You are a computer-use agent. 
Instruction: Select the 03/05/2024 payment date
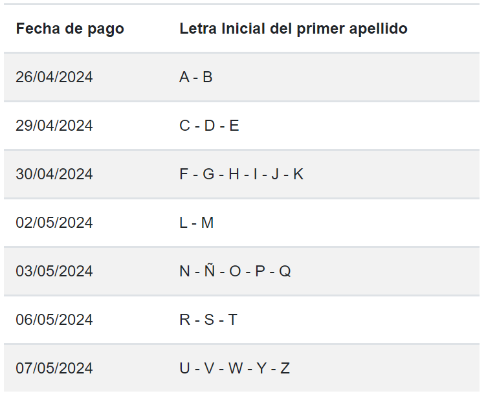point(54,271)
